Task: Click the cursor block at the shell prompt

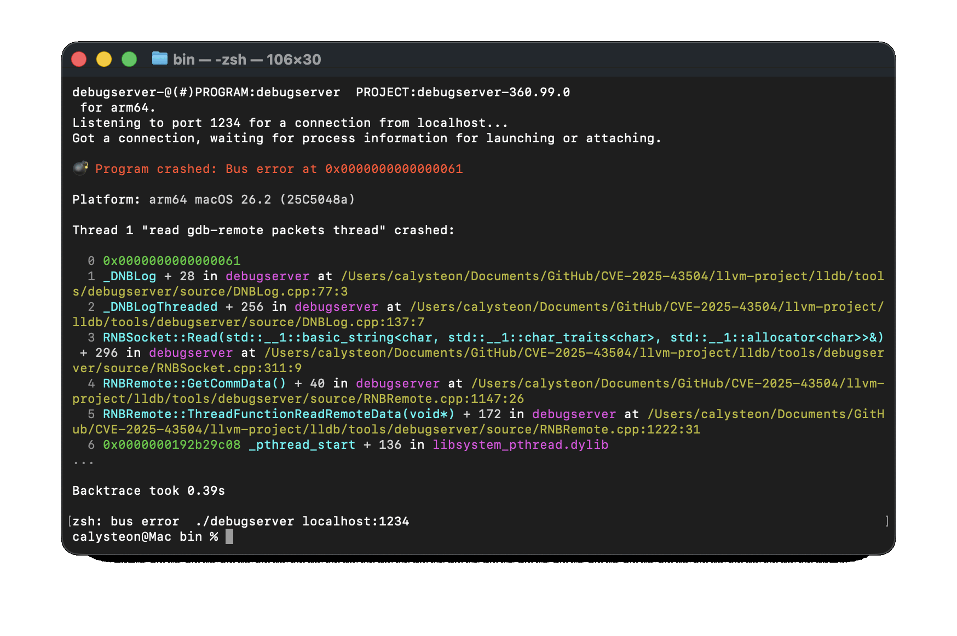Action: click(229, 537)
